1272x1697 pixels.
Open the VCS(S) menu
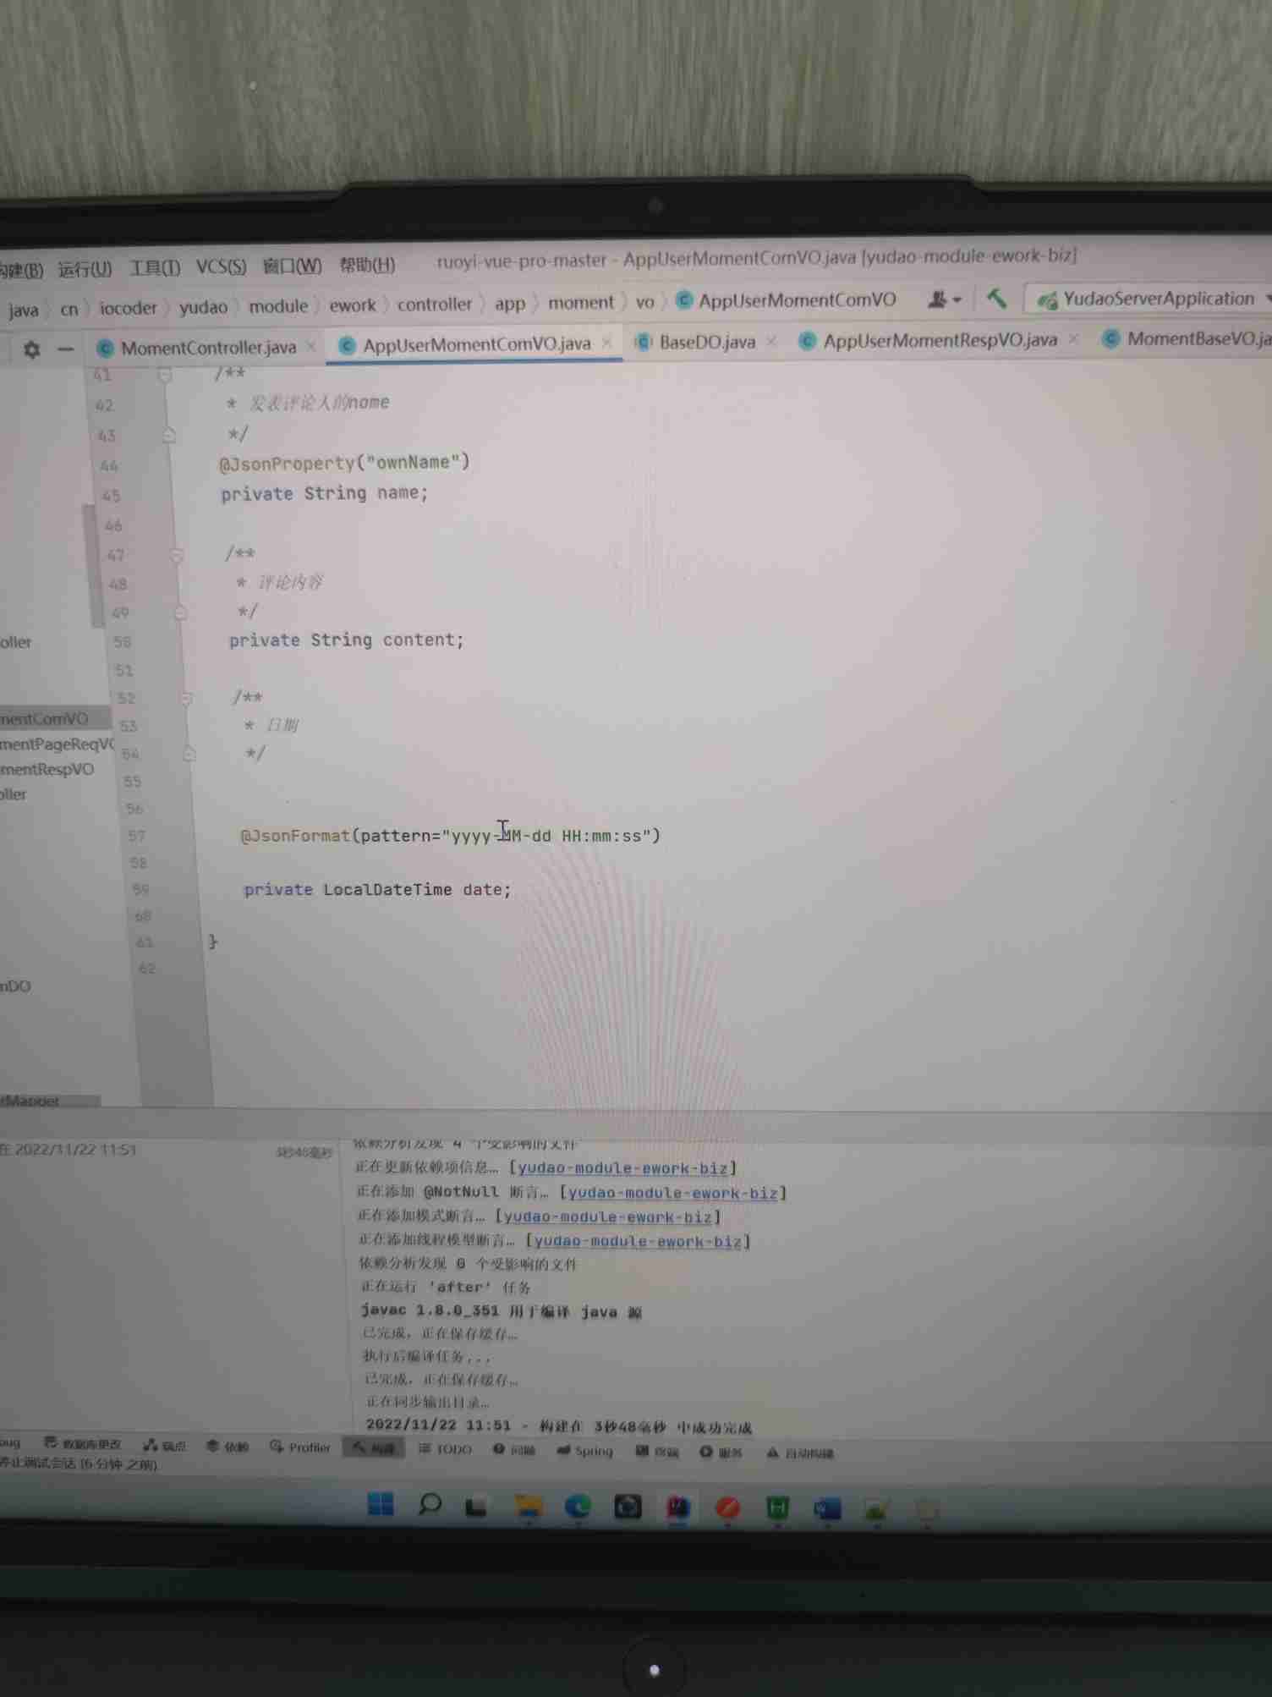tap(221, 267)
